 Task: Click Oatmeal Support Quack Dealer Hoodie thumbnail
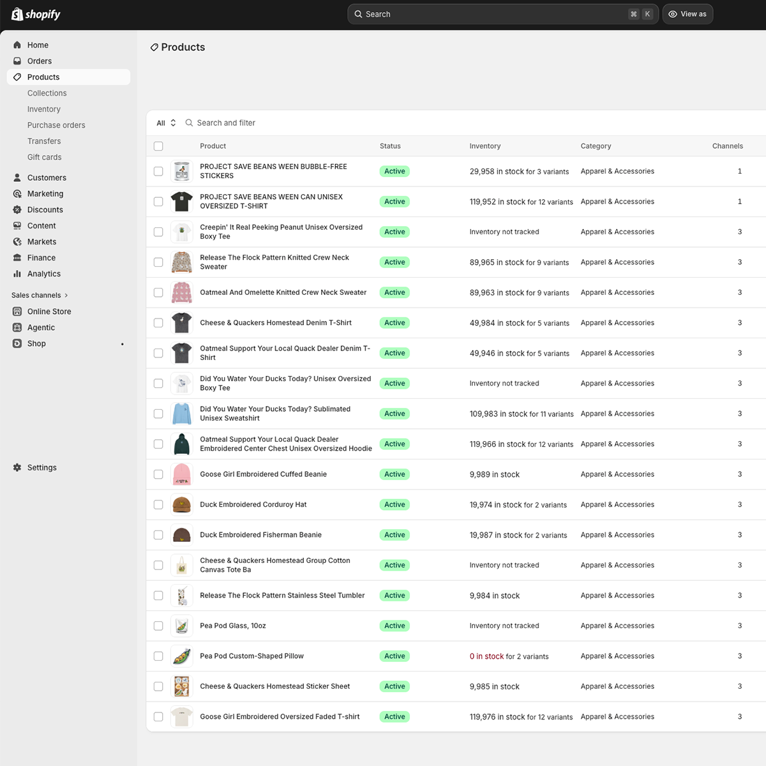point(182,444)
